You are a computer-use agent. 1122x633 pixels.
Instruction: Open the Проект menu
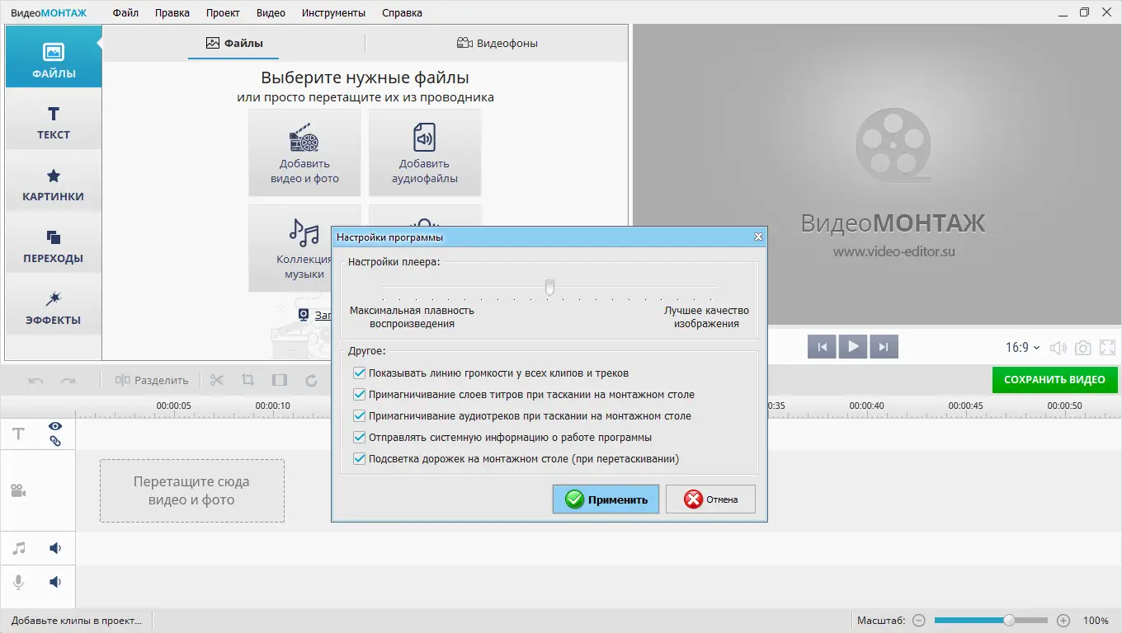223,12
